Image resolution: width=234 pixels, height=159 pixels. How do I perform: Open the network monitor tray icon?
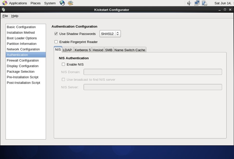(197, 3)
